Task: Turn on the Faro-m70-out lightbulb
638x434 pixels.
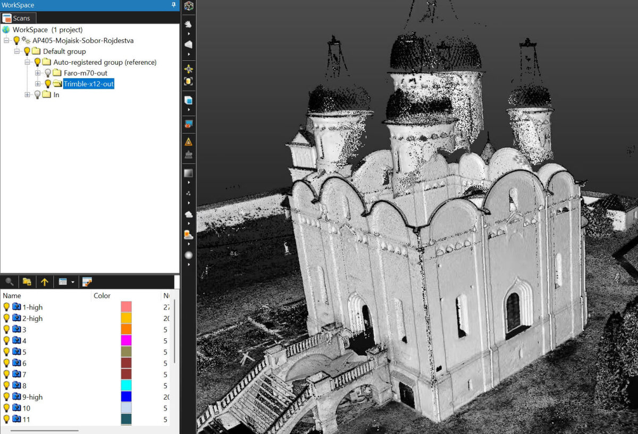Action: point(47,73)
